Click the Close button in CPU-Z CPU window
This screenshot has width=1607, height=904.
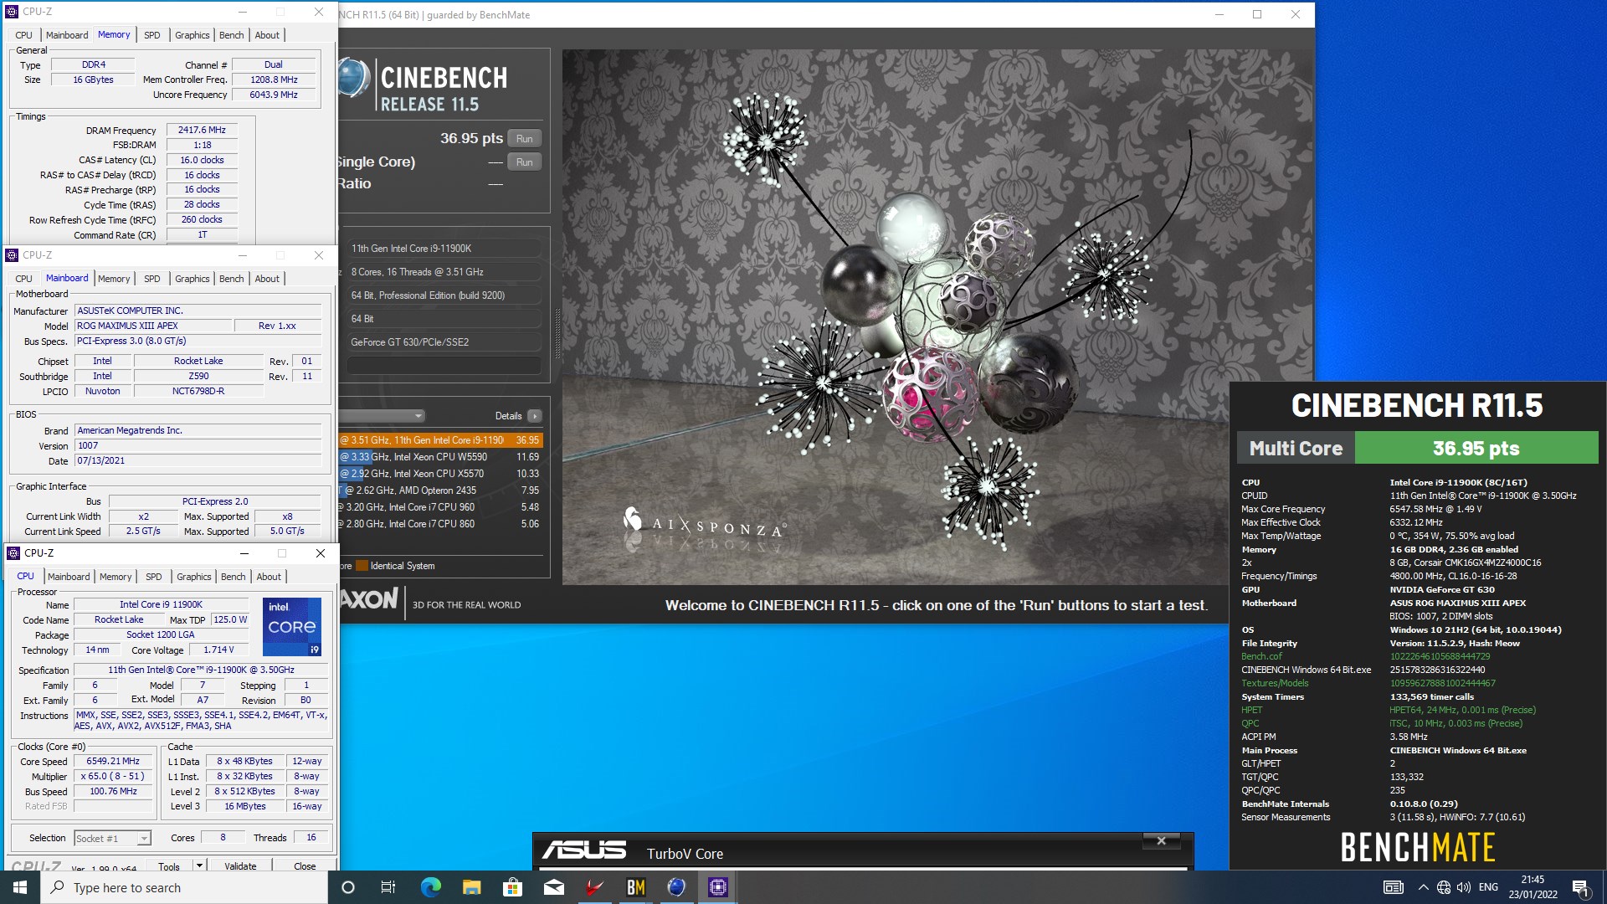(x=305, y=866)
